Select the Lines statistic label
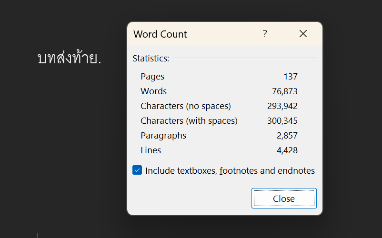The height and width of the screenshot is (238, 382). 151,150
